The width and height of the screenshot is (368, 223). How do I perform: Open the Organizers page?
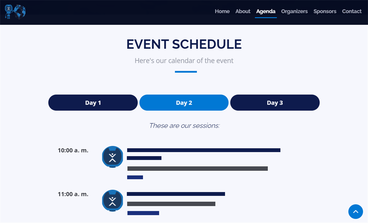coord(294,11)
